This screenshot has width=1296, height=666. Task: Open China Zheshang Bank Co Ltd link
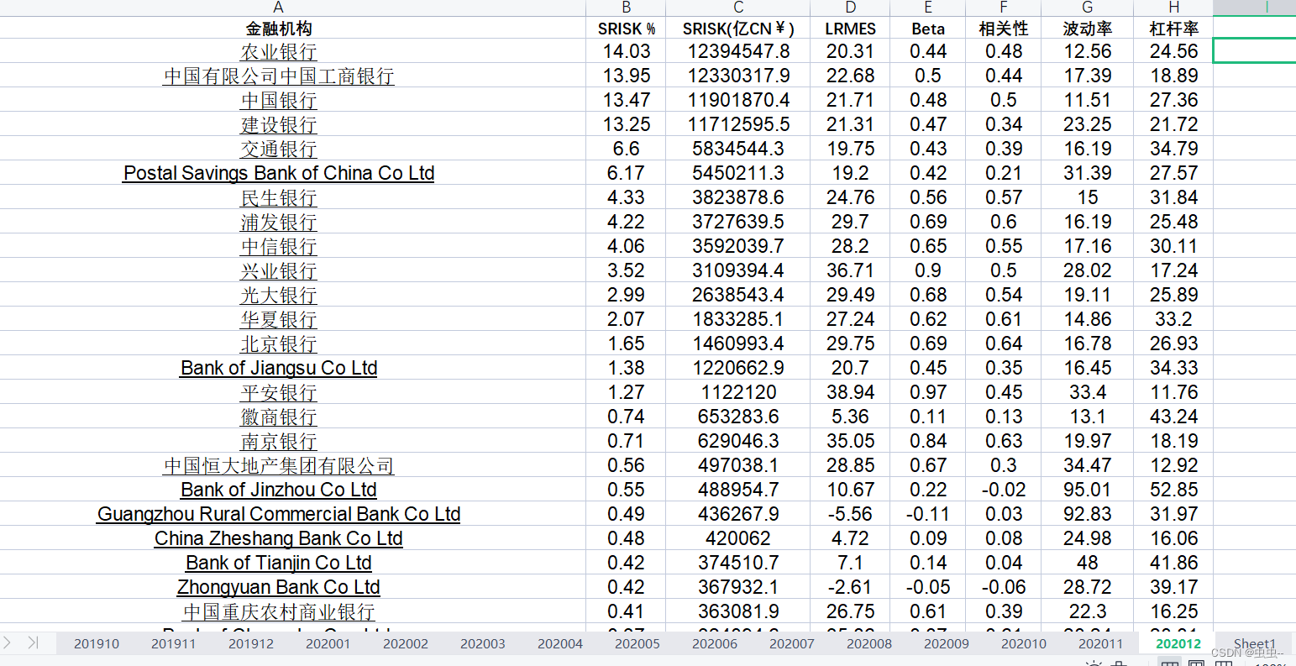point(279,539)
